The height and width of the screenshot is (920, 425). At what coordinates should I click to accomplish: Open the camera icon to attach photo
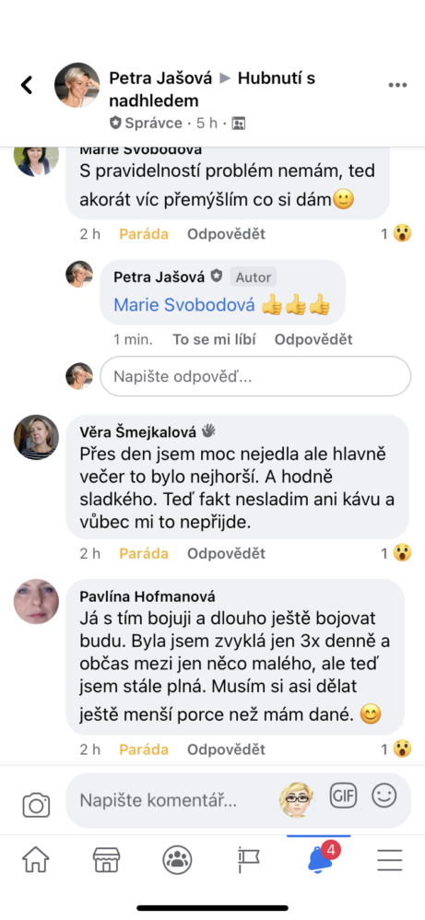click(36, 805)
